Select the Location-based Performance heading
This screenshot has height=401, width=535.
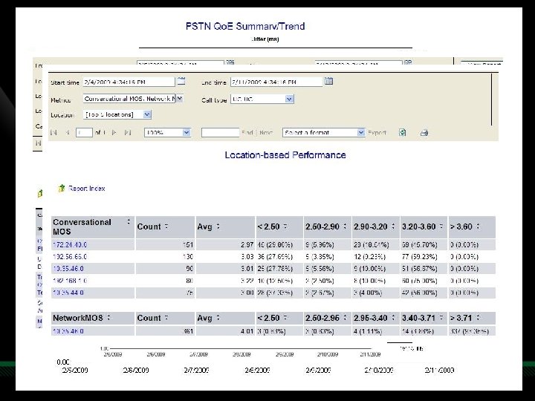285,155
